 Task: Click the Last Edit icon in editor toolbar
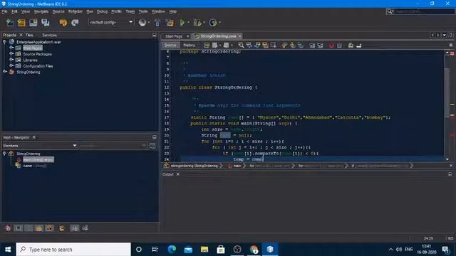tap(207, 46)
